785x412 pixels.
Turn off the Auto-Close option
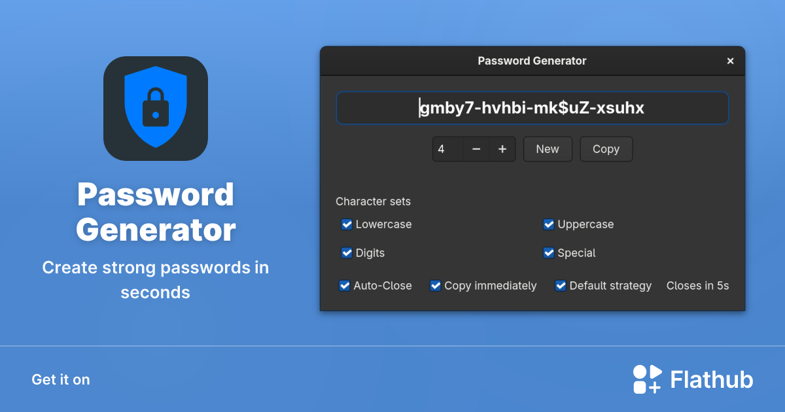pos(345,286)
